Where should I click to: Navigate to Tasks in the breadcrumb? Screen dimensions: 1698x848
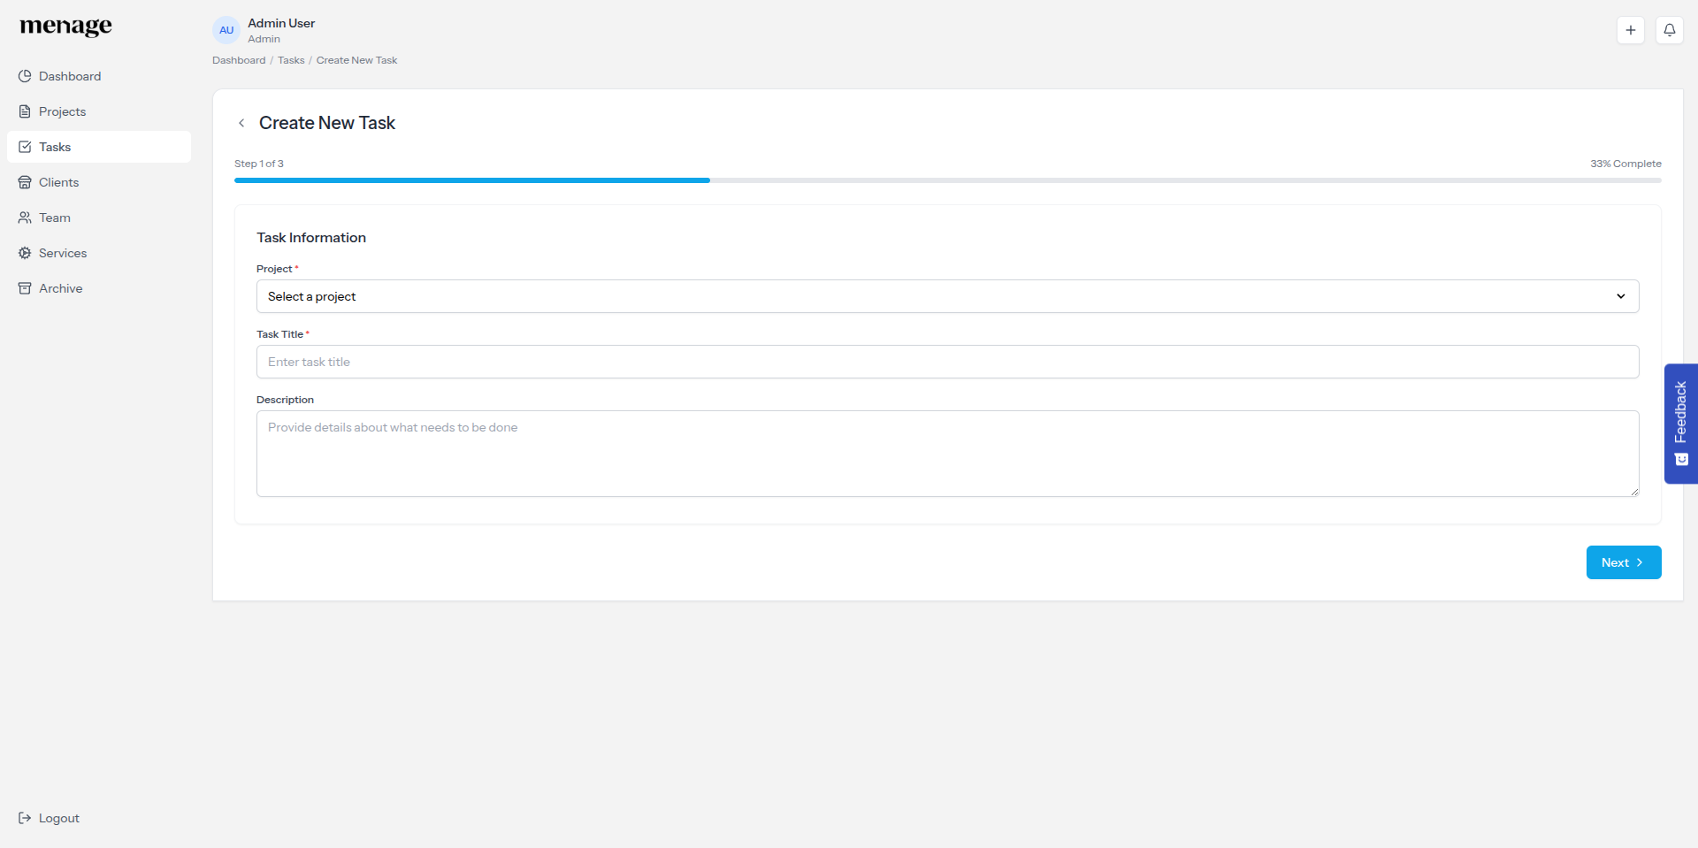click(291, 60)
